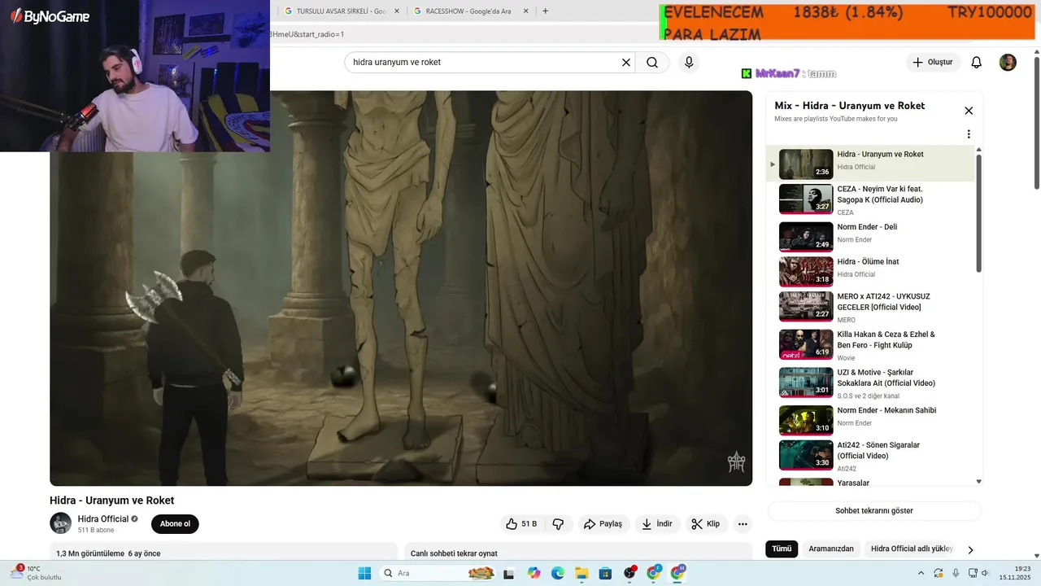The width and height of the screenshot is (1041, 586).
Task: Switch to the RACESSHOW Google'da Ara tab
Action: (469, 11)
